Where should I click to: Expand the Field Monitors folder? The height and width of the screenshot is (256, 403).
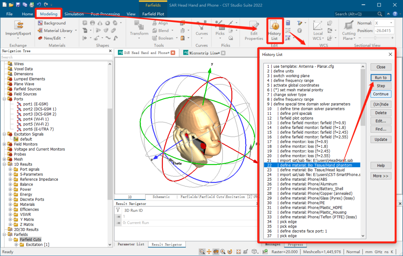click(4, 144)
